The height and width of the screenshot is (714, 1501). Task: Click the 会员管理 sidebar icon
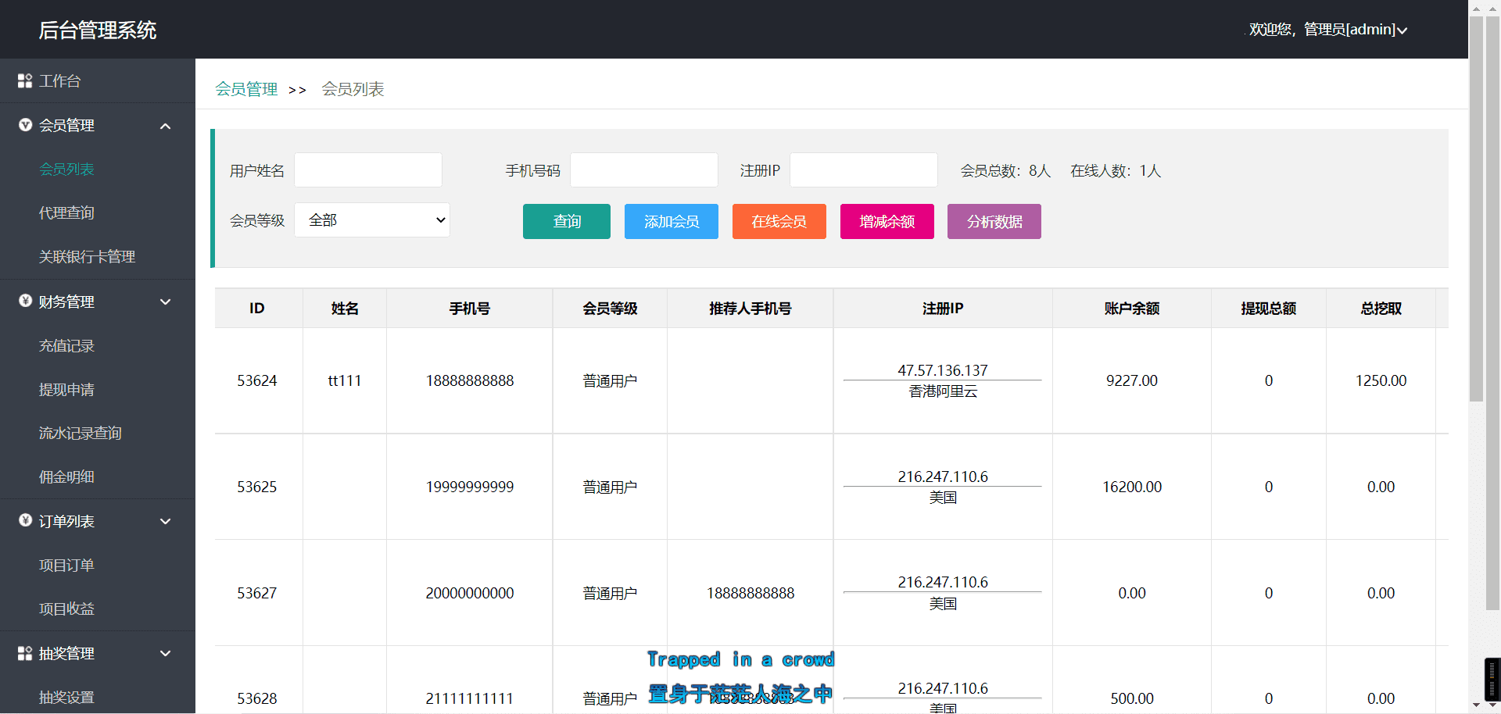click(x=25, y=125)
